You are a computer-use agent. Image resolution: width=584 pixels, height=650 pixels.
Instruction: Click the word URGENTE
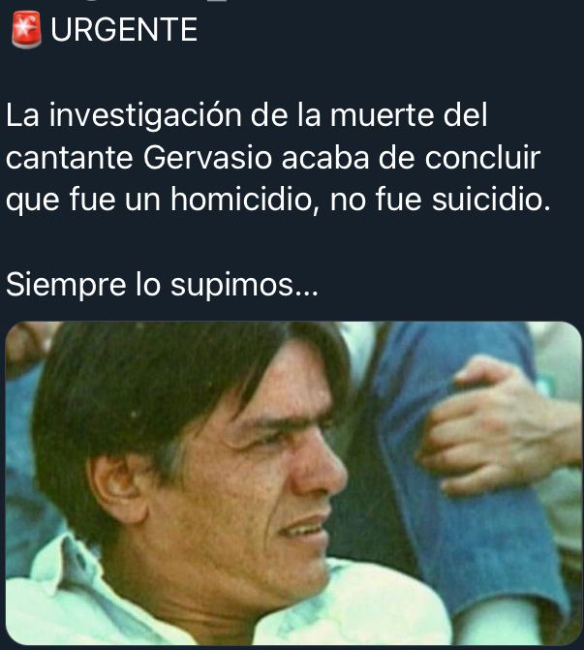pos(124,30)
